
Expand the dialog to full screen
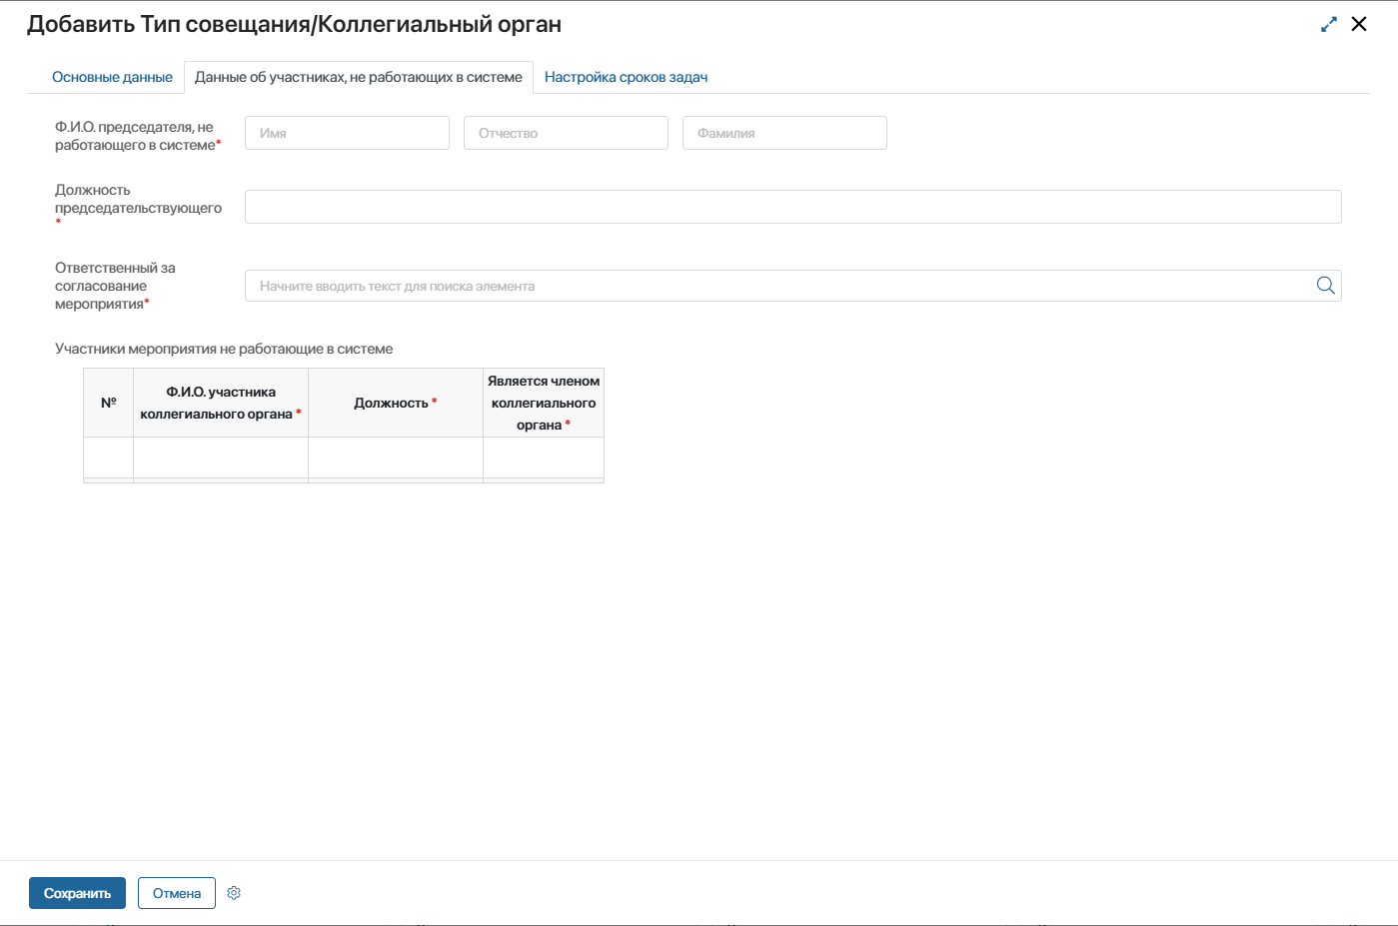click(x=1328, y=25)
